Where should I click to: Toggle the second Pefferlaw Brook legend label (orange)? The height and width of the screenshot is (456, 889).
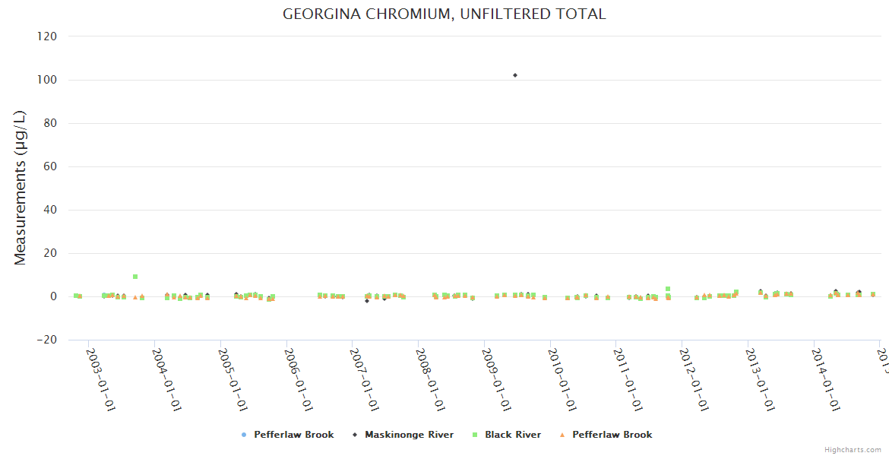pyautogui.click(x=612, y=435)
